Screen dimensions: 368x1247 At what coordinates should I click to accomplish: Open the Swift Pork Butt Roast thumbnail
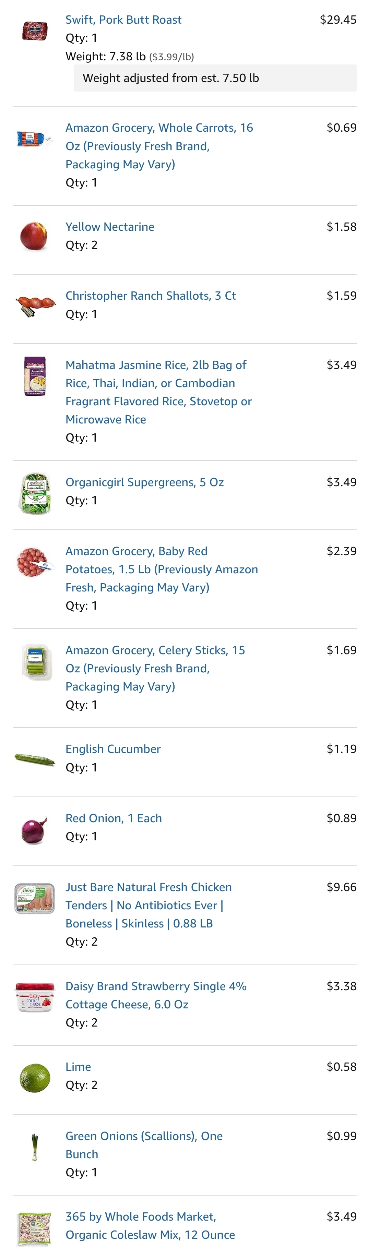[x=35, y=31]
